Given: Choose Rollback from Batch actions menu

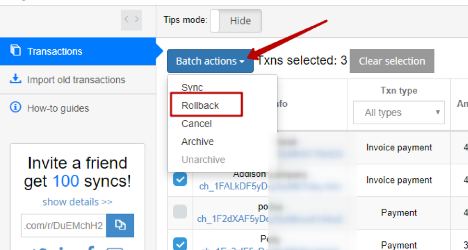Looking at the screenshot, I should (x=200, y=105).
